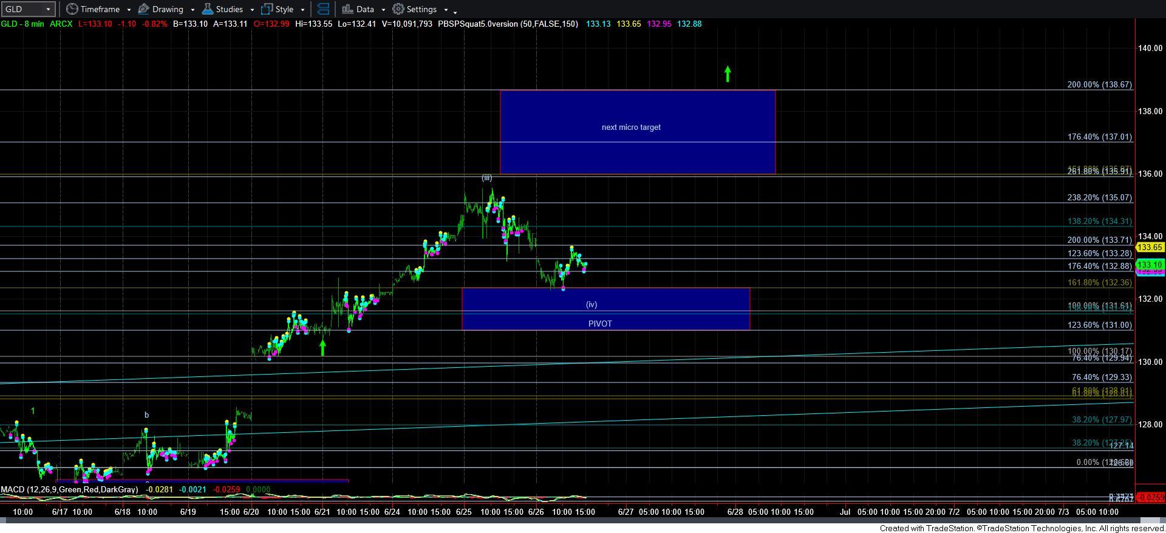This screenshot has height=533, width=1166.
Task: Expand the Studies dropdown arrow
Action: click(x=251, y=10)
